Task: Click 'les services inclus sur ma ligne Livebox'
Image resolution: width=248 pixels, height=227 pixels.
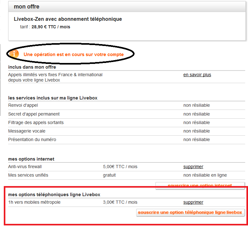Action: click(53, 98)
